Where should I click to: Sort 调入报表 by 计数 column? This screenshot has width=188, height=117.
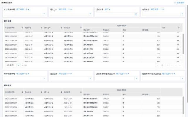(179, 28)
